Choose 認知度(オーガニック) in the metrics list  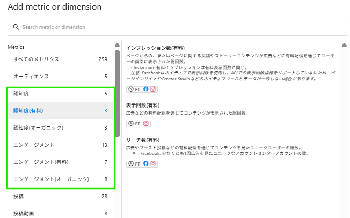38,127
